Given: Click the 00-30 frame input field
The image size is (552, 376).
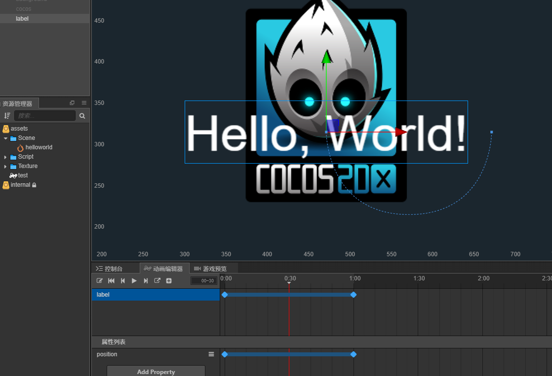Looking at the screenshot, I should click(204, 280).
